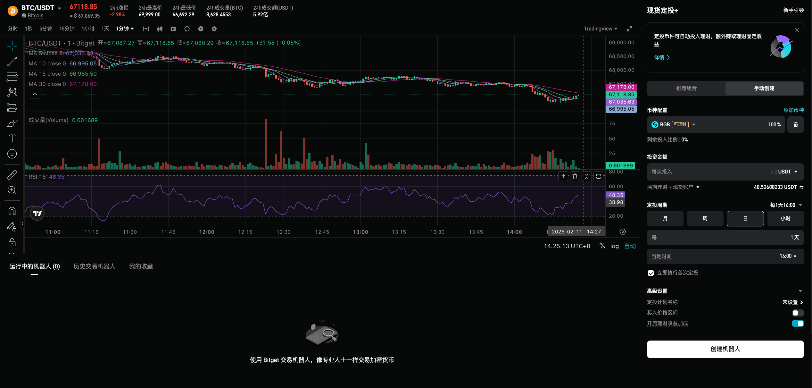Viewport: 812px width, 388px height.
Task: Select the trend line drawing tool
Action: [12, 61]
